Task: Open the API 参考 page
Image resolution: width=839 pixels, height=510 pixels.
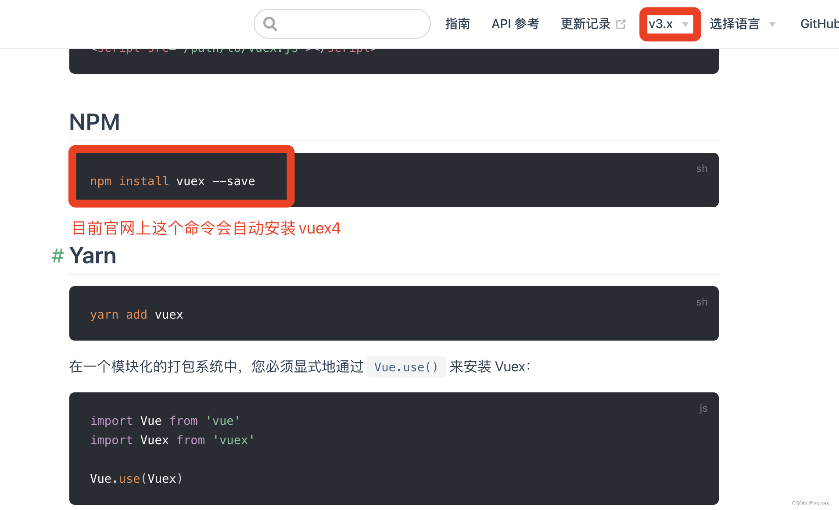Action: point(515,24)
